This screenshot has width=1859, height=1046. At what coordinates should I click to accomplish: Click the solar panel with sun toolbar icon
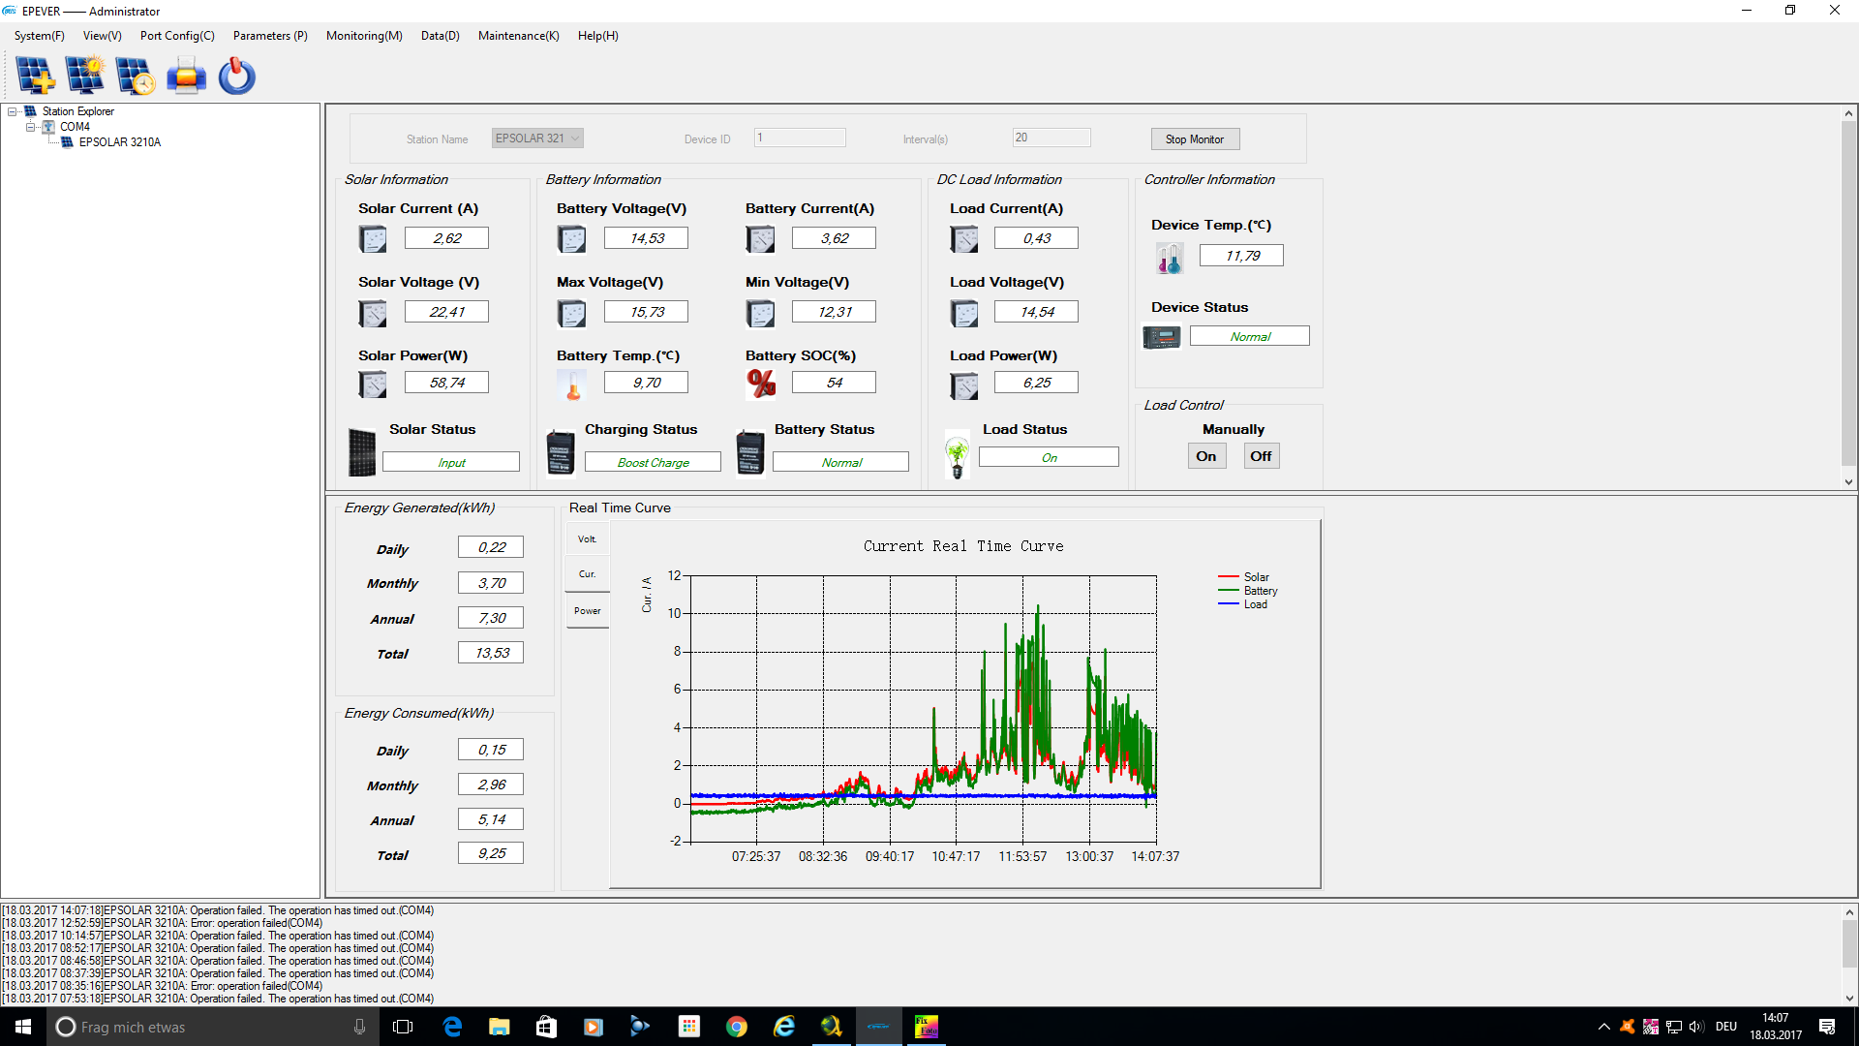click(x=85, y=76)
